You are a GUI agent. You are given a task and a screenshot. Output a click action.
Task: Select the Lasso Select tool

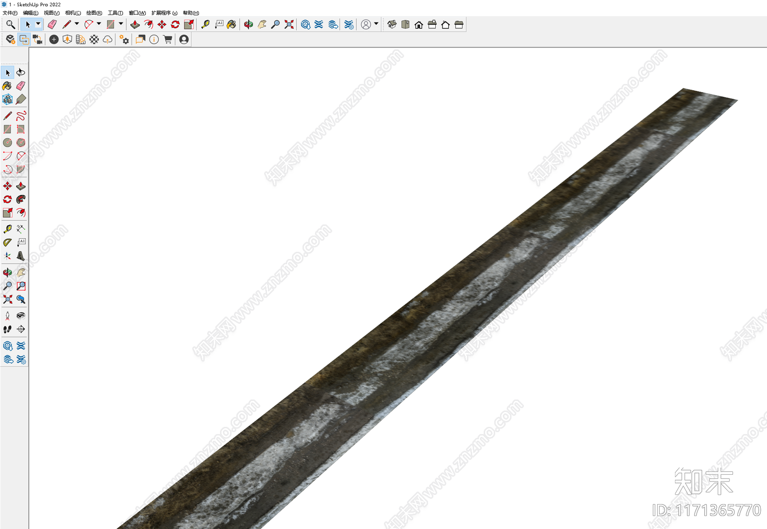click(x=21, y=72)
